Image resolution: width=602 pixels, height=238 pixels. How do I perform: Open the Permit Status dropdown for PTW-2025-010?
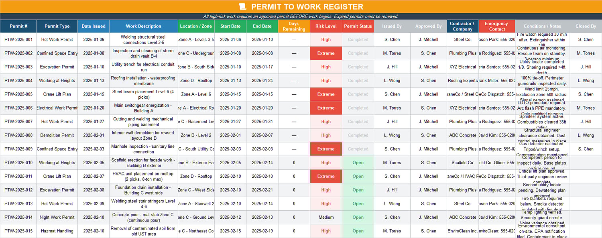pyautogui.click(x=358, y=163)
